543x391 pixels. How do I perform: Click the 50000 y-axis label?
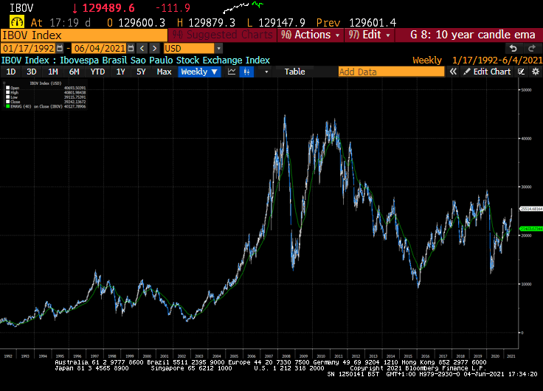coord(526,90)
